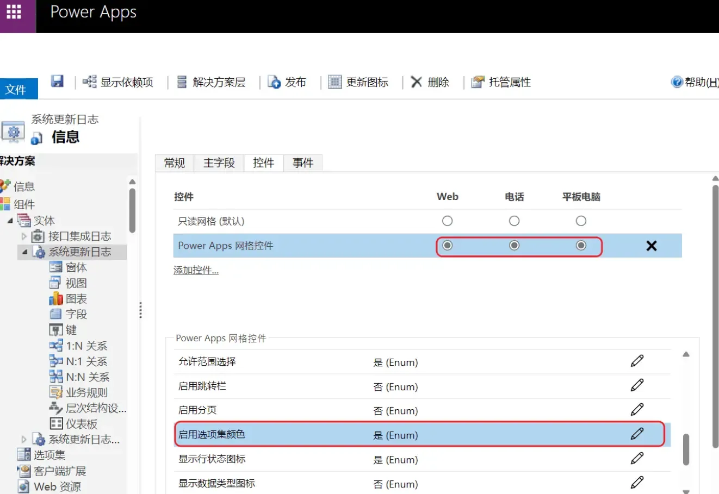This screenshot has width=719, height=494.
Task: Select 层次结构设... in the tree
Action: (x=96, y=408)
